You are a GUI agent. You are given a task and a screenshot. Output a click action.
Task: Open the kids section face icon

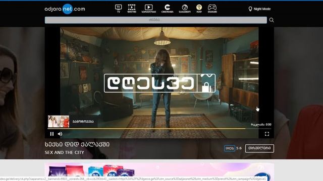tap(185, 9)
